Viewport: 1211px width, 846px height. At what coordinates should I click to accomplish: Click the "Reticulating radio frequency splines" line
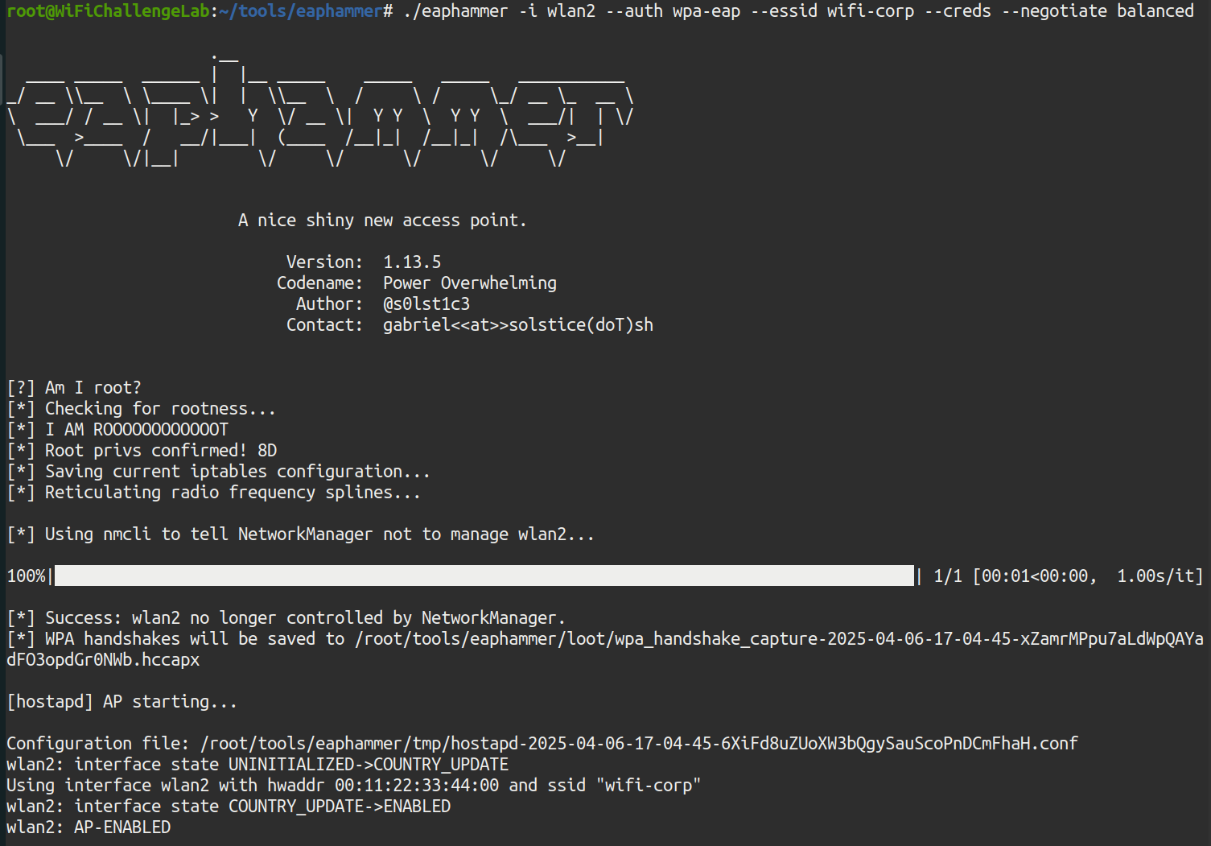point(233,493)
